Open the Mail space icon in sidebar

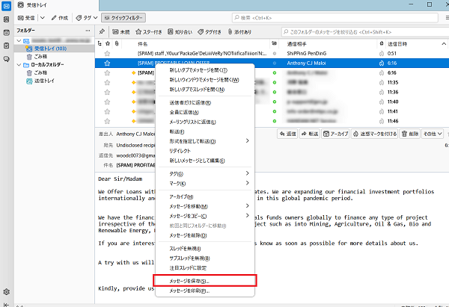pyautogui.click(x=6, y=6)
